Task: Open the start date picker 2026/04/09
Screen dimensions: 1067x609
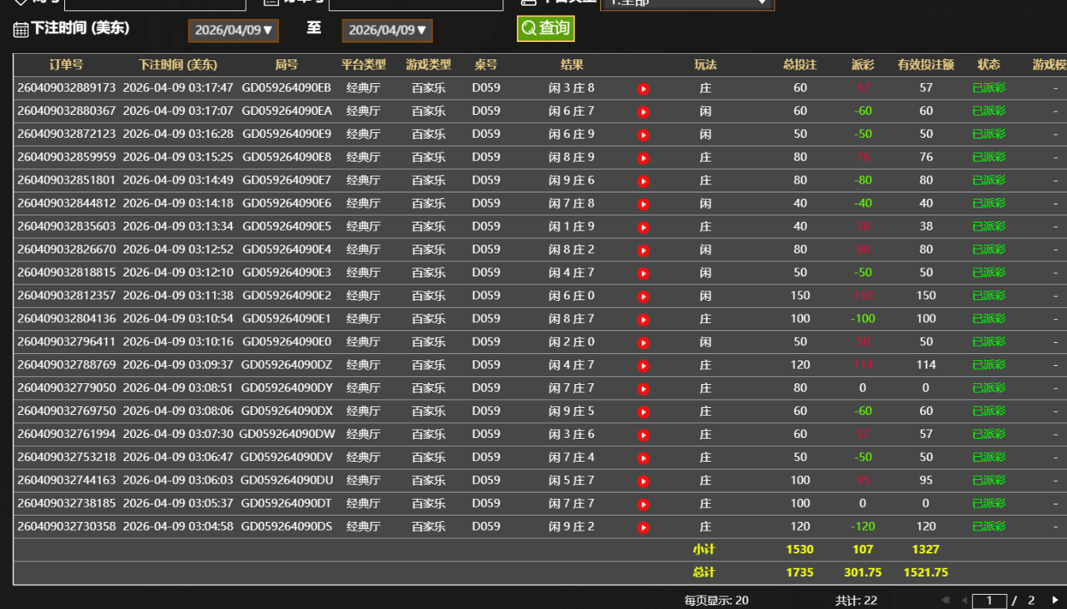Action: coord(233,30)
